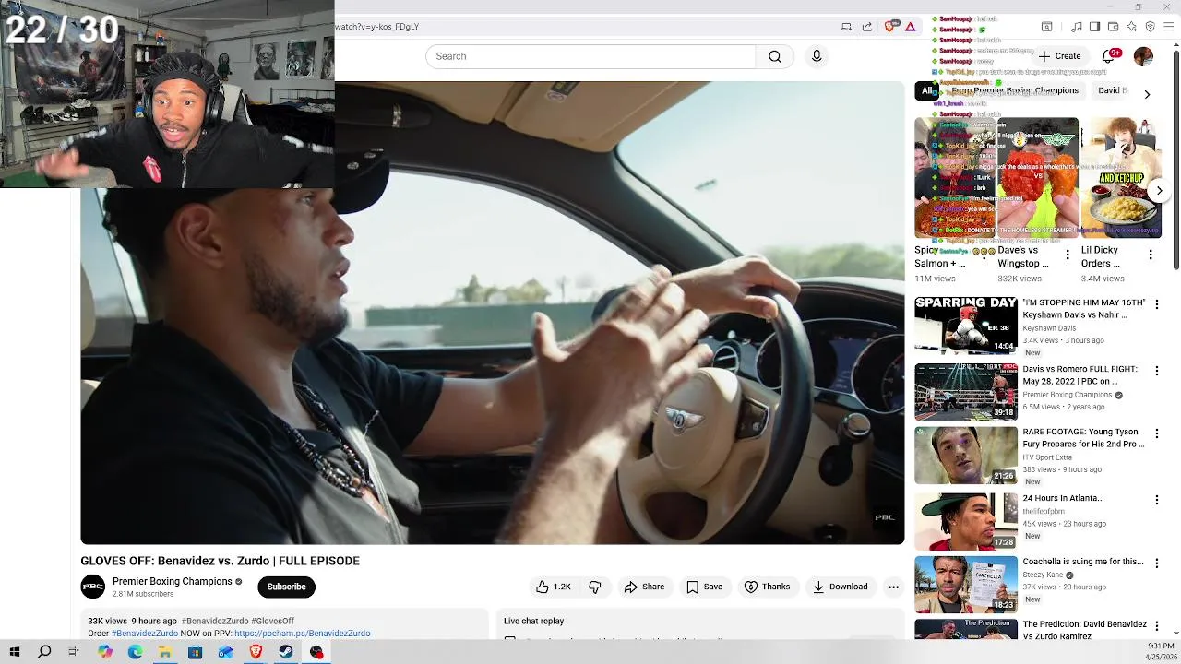Open options for Coachella video
The image size is (1181, 664).
(x=1156, y=563)
